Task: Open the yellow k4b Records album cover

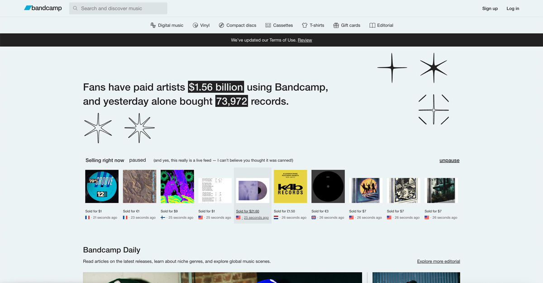Action: tap(290, 186)
